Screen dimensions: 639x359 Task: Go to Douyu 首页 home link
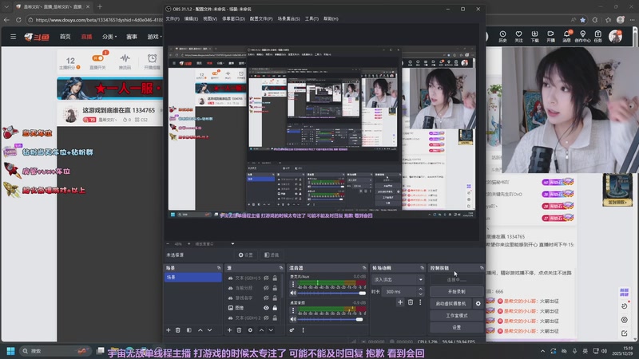(65, 37)
